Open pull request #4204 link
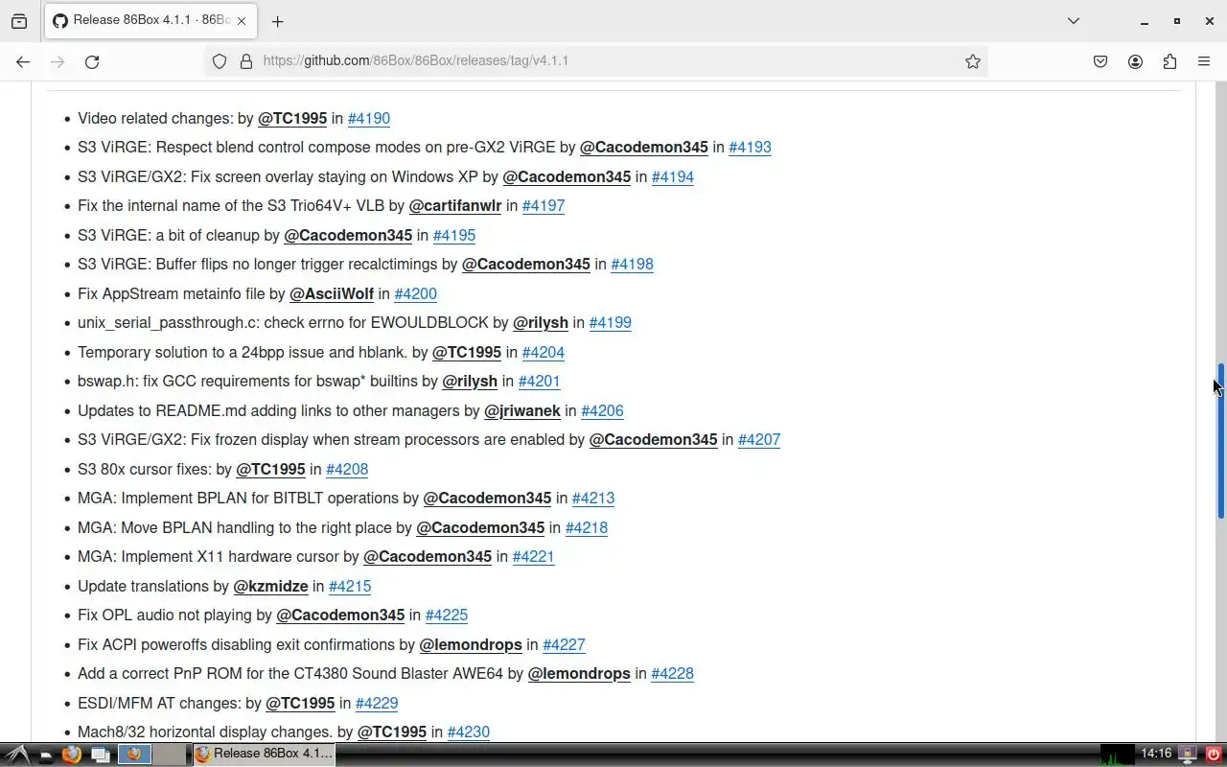This screenshot has width=1227, height=767. (x=544, y=352)
